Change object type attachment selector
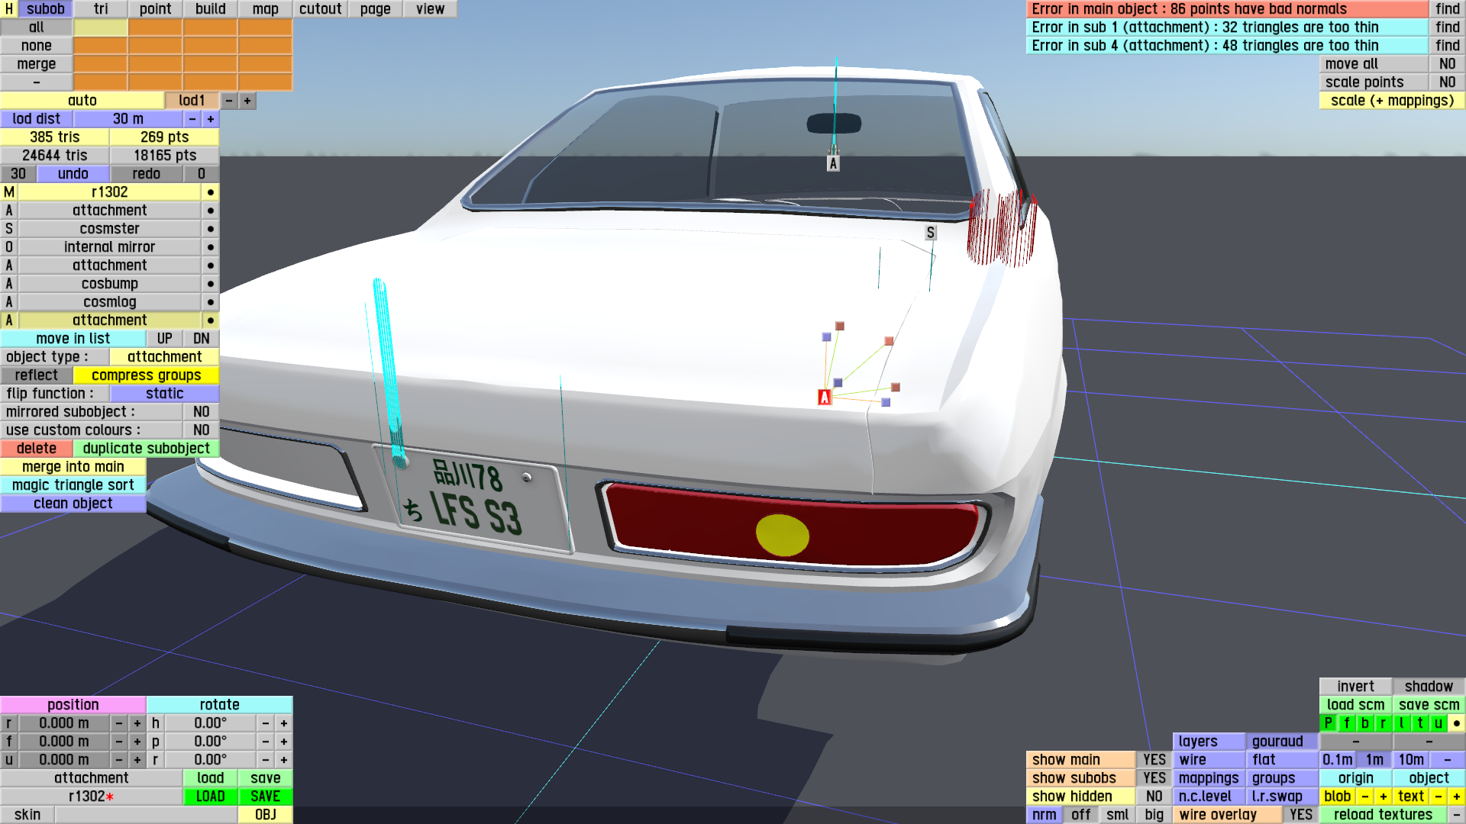This screenshot has width=1466, height=824. tap(164, 357)
